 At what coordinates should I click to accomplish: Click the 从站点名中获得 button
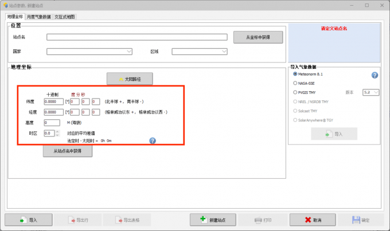68,151
